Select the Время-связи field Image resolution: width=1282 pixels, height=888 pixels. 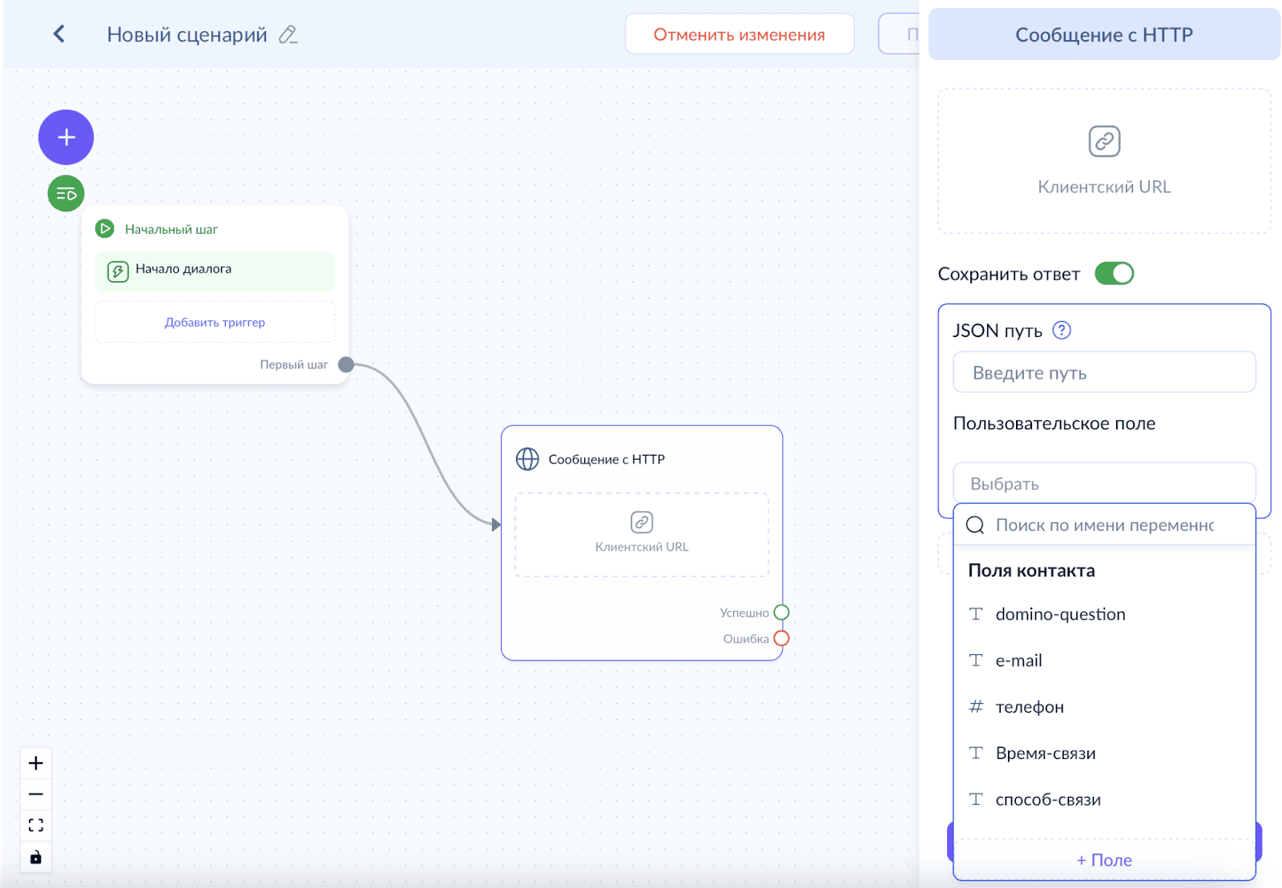pos(1104,753)
